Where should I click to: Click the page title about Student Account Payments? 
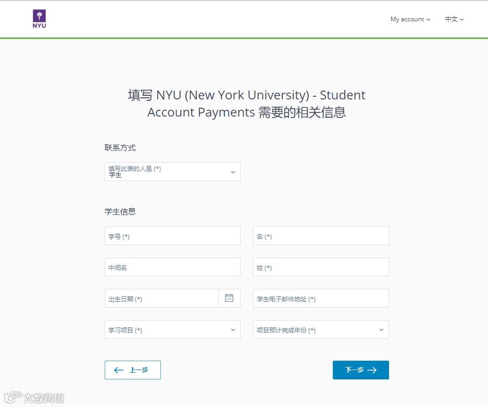pos(246,104)
